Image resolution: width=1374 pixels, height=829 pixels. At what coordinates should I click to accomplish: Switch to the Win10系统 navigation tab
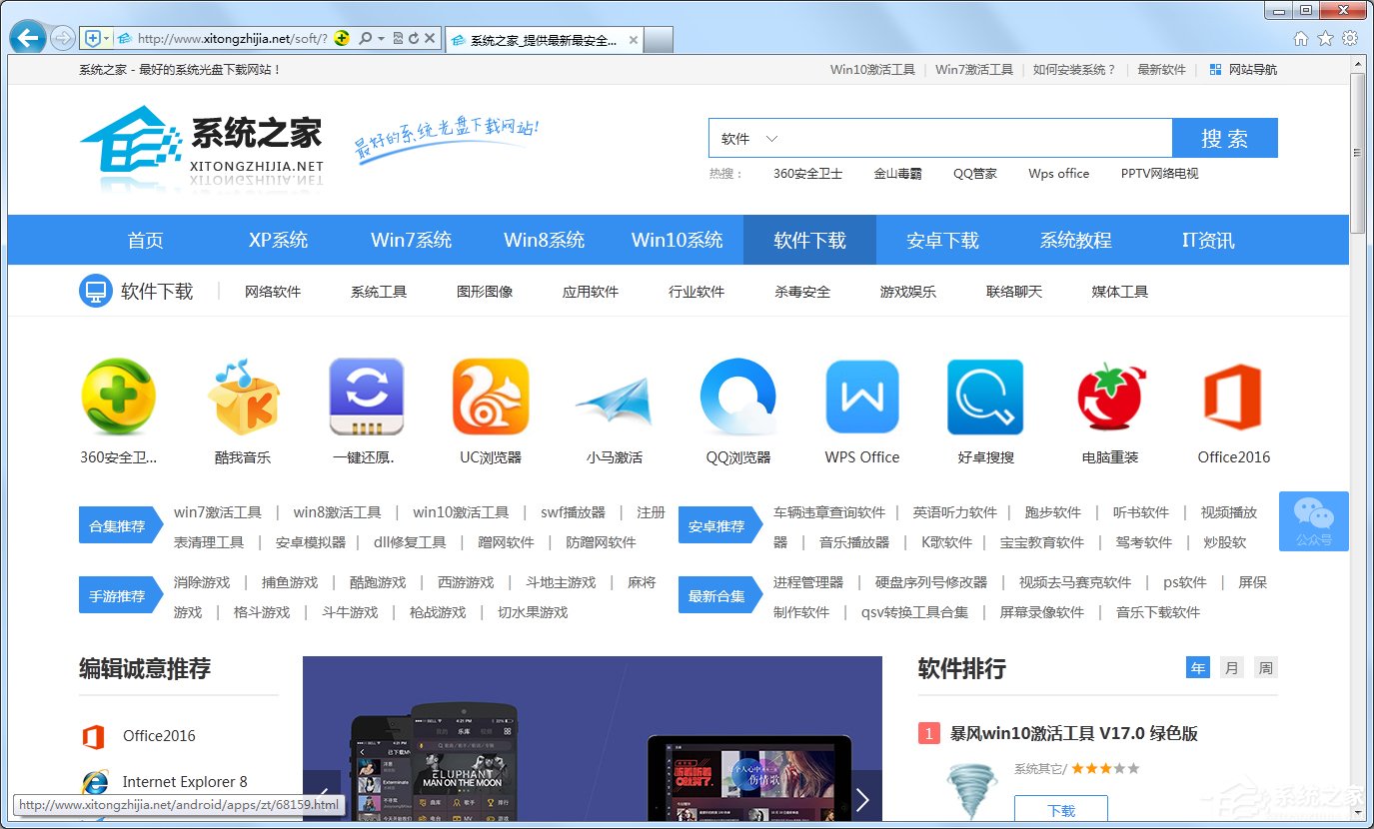677,240
